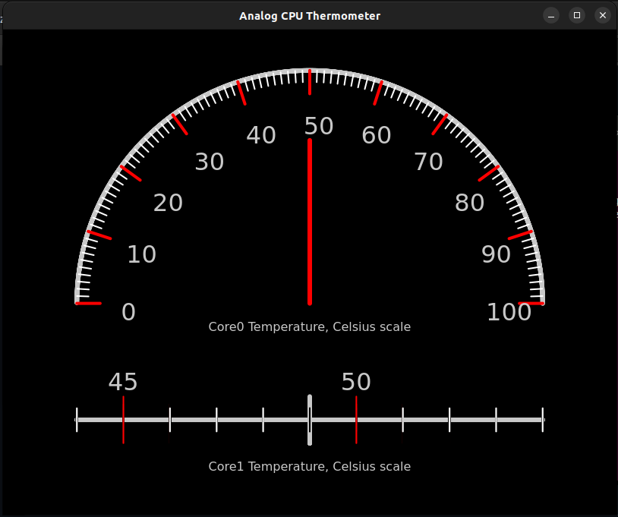Click the leftmost tick of the linear scale
Image resolution: width=618 pixels, height=517 pixels.
(x=76, y=420)
